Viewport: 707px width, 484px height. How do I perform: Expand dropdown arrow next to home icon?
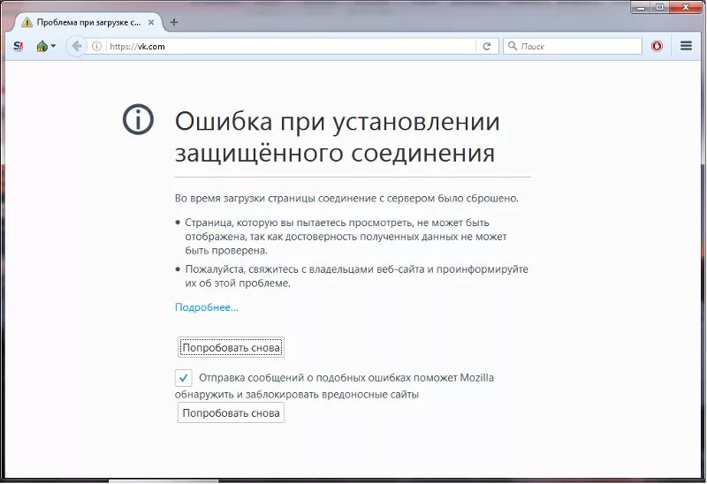pos(53,46)
